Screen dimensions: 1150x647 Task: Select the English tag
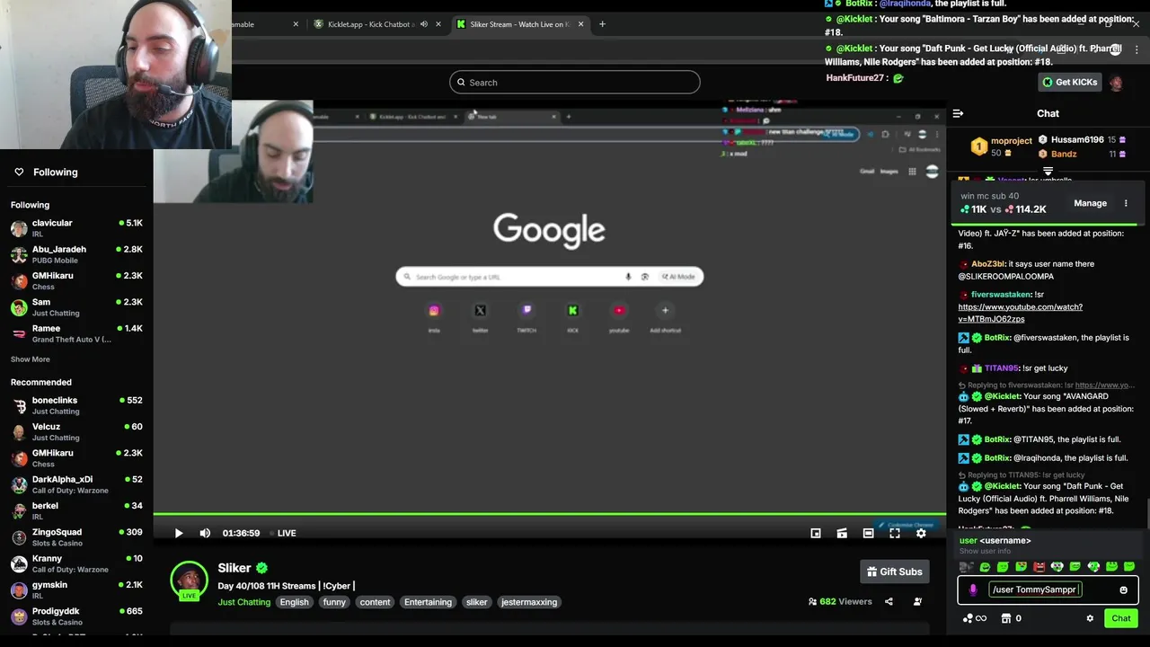click(x=294, y=602)
